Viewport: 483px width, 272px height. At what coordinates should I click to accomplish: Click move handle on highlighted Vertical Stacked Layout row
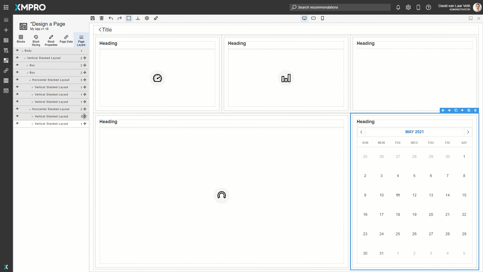coord(85,124)
